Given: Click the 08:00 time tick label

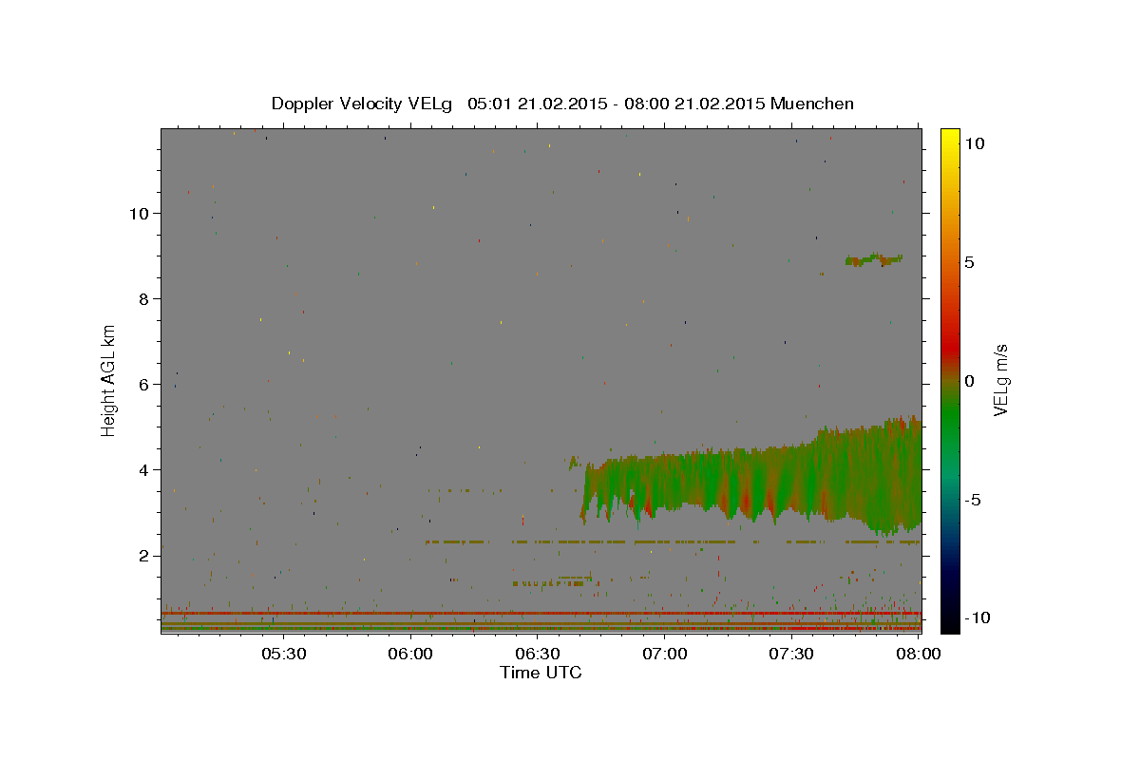Looking at the screenshot, I should 918,654.
